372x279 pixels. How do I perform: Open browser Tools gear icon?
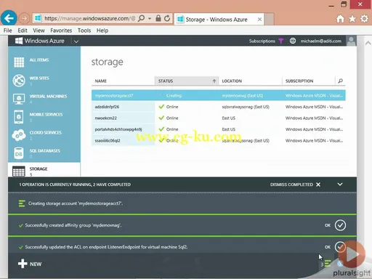364,19
